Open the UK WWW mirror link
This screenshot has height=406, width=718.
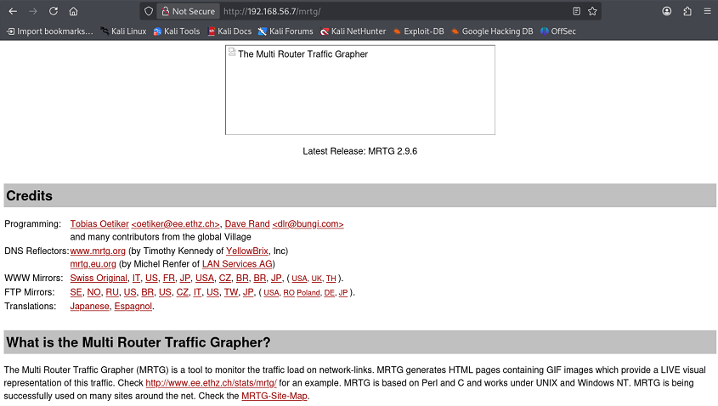(316, 279)
